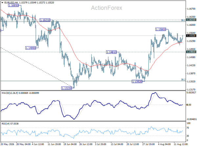Screen dimensions: 197x147
Task: Select the MACD(12,26,9) indicator label
Action: (10, 93)
